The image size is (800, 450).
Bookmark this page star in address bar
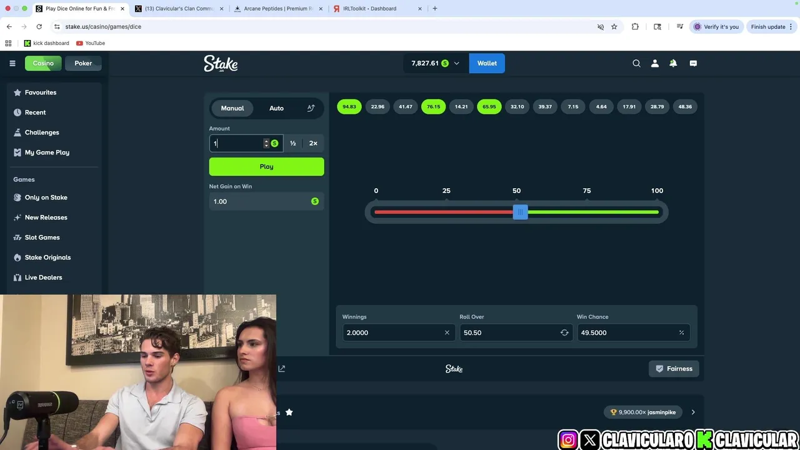pos(614,27)
